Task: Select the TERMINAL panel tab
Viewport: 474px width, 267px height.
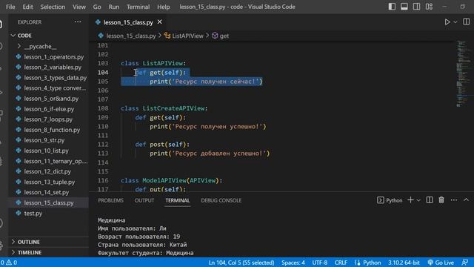Action: [178, 200]
